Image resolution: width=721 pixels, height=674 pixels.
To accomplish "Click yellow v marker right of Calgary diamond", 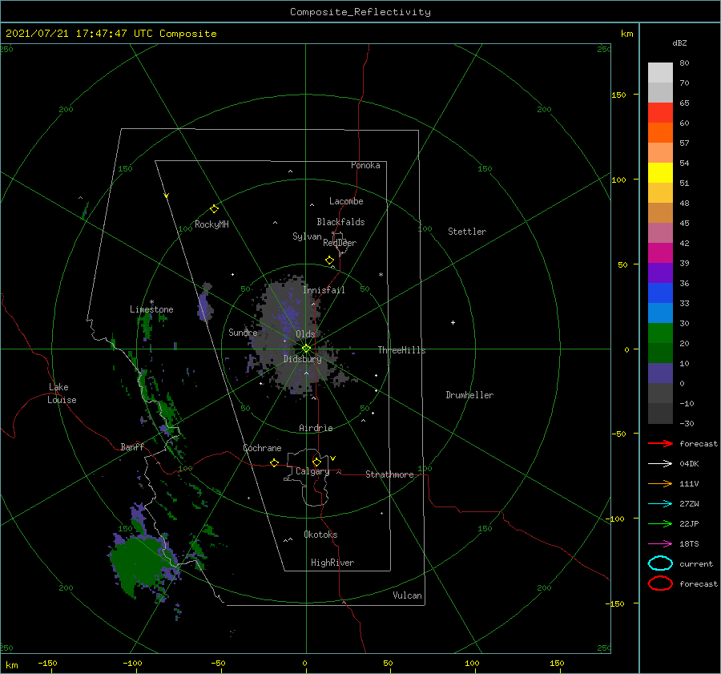I will (333, 458).
